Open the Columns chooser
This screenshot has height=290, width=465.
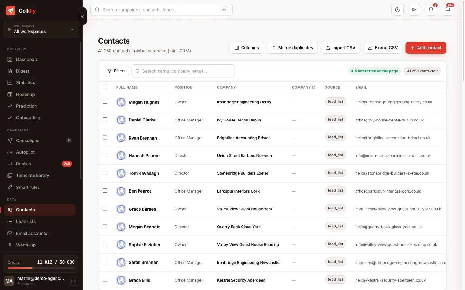247,48
